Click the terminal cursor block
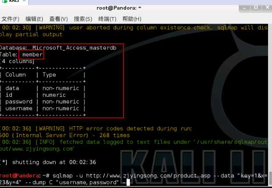This screenshot has height=188, width=272. 128,182
